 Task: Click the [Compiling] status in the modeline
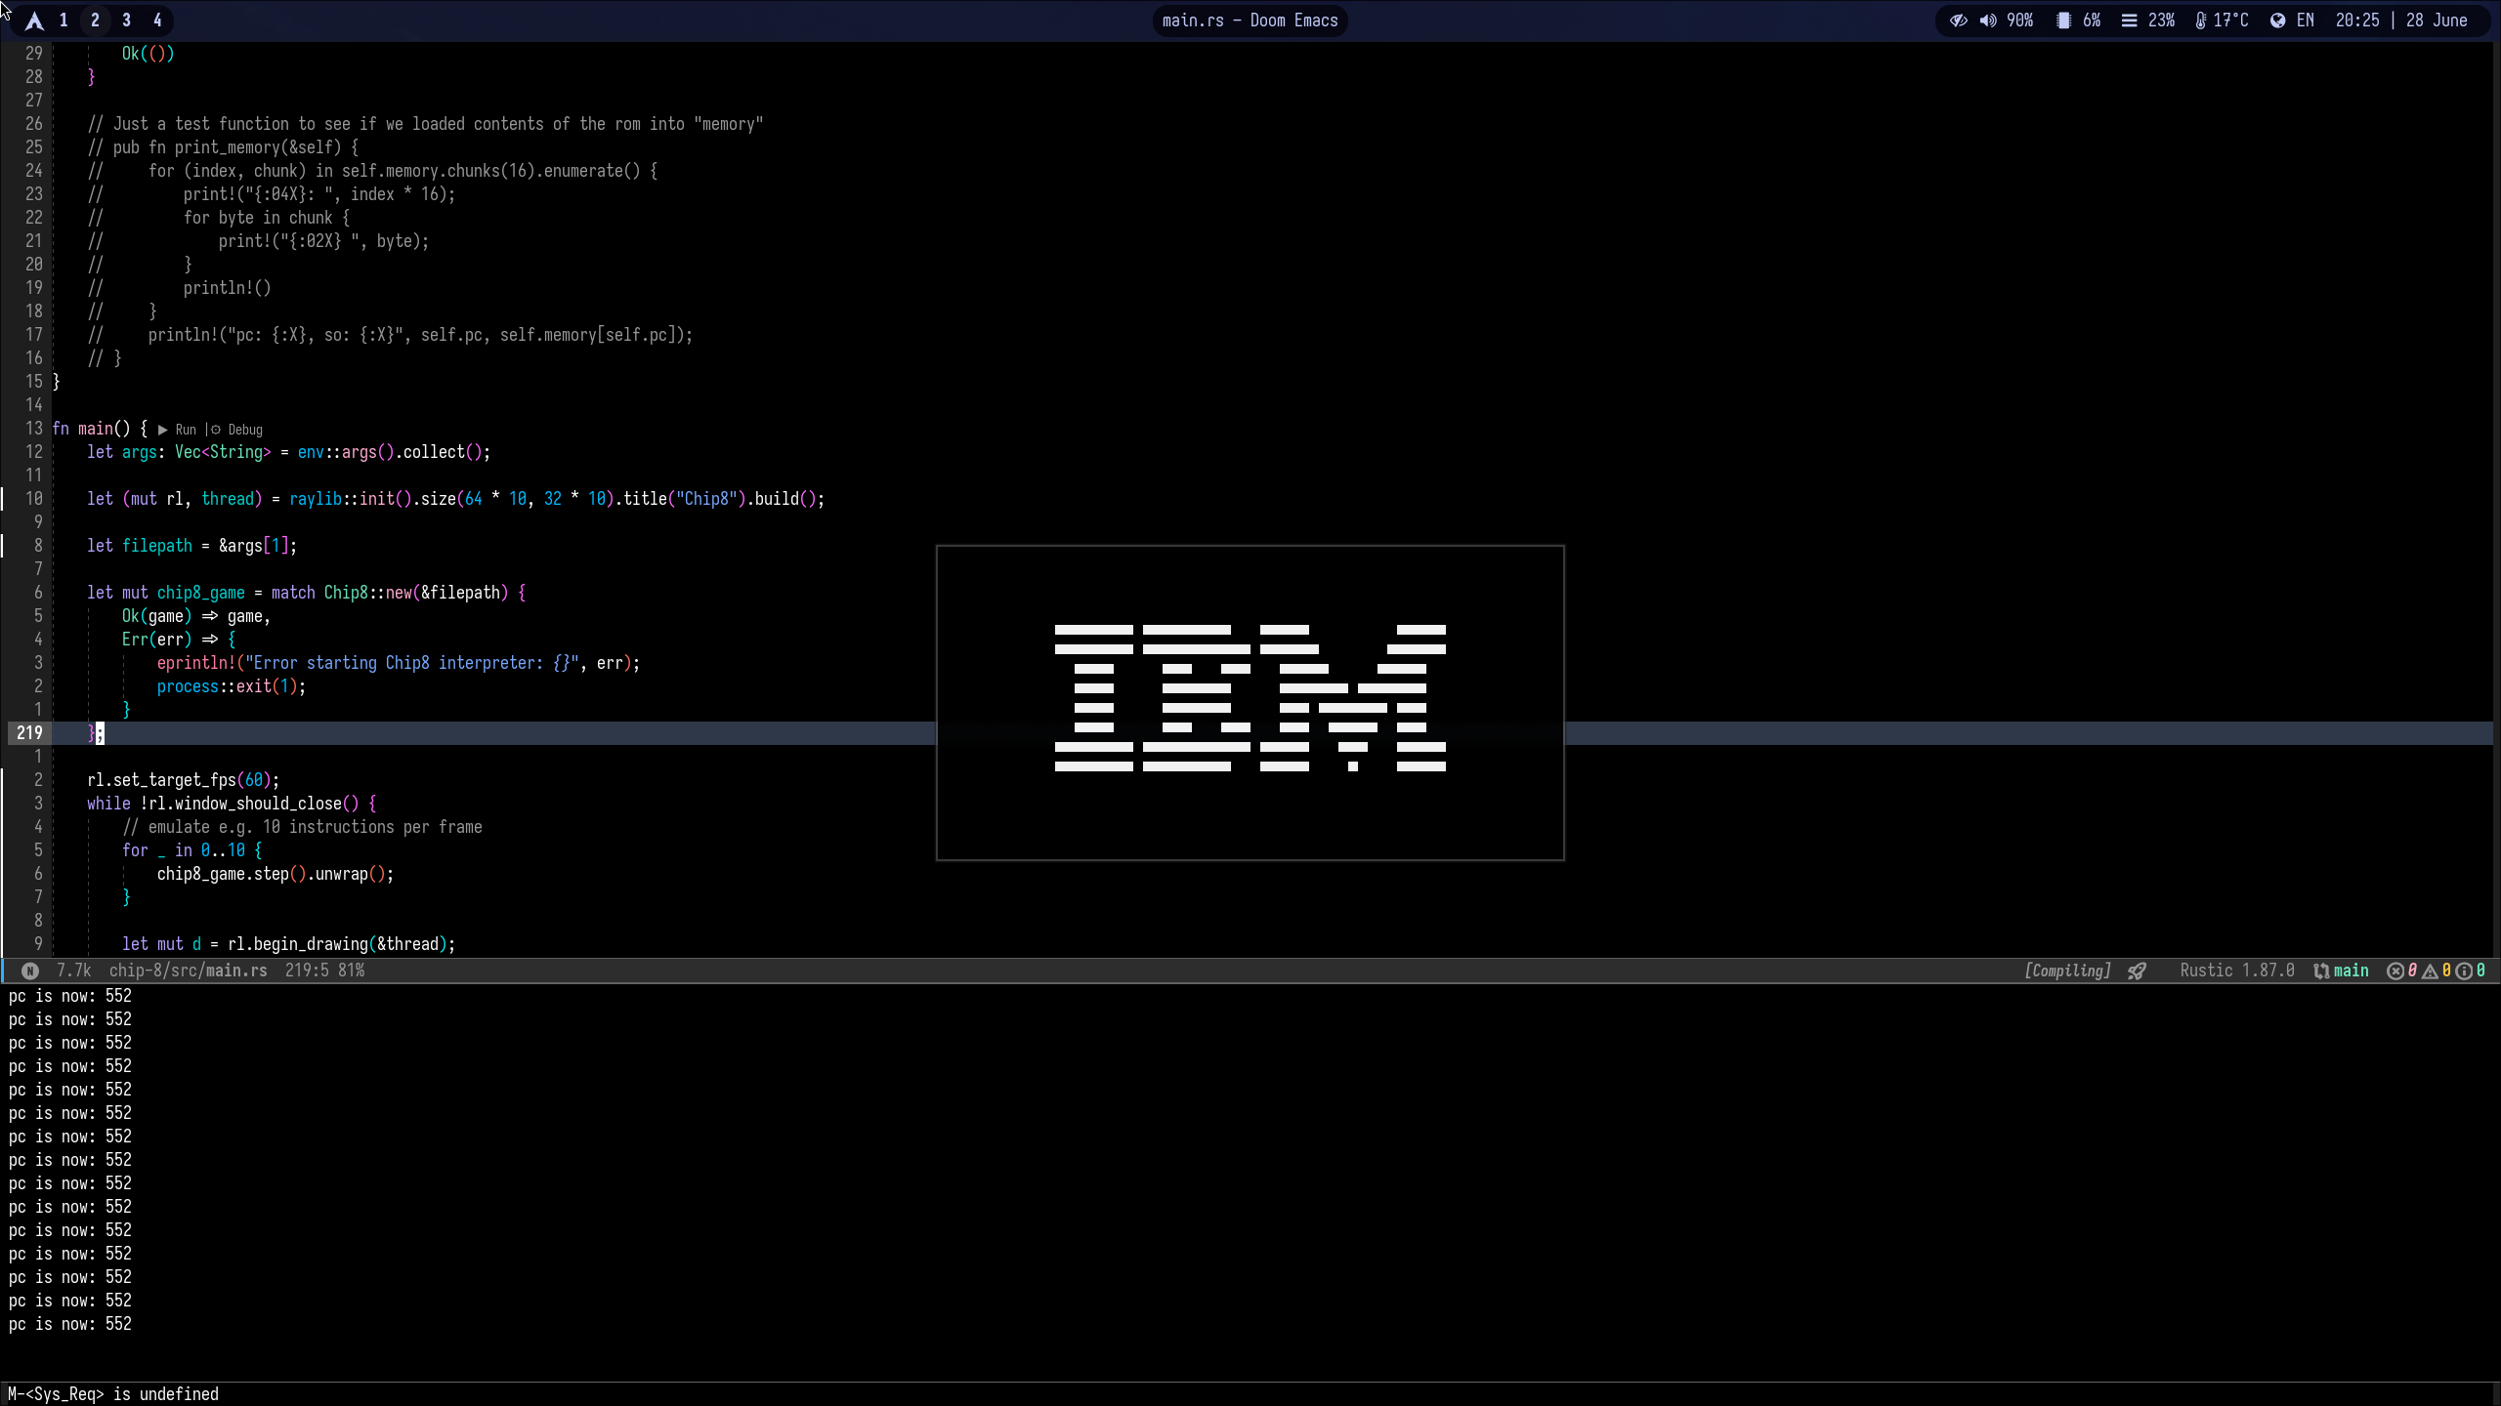coord(2067,971)
